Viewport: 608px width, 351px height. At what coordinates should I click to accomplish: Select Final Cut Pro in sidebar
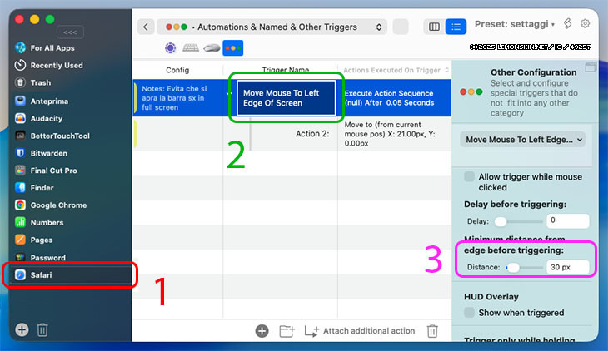click(53, 171)
